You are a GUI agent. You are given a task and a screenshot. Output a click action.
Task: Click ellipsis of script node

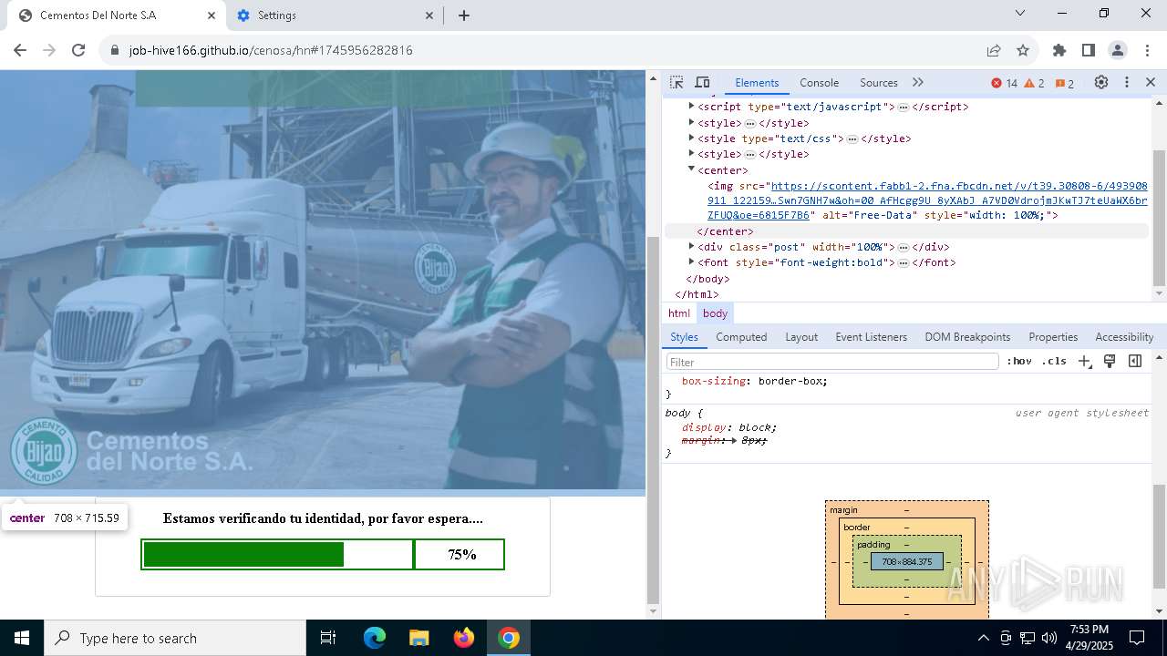tap(903, 107)
